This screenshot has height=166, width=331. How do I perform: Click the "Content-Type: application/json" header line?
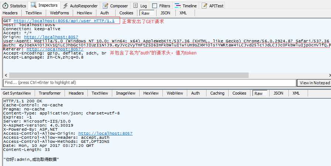61,113
